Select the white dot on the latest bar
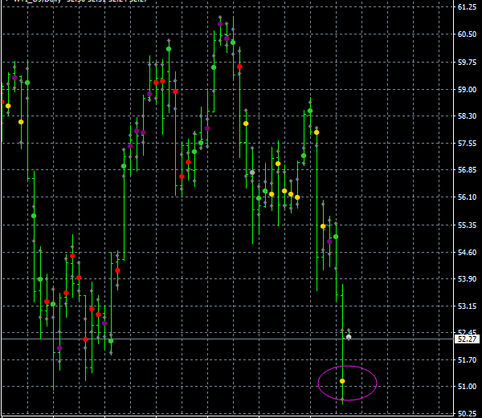Screen dimensions: 482x418 coord(349,337)
